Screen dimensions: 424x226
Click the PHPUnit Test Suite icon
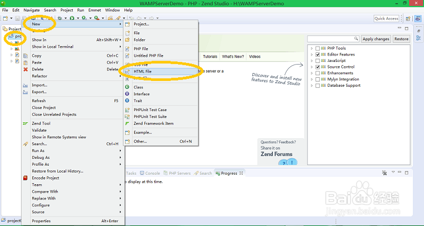tap(127, 116)
